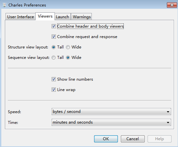Confirm preferences with OK button
This screenshot has height=147, width=178.
click(106, 139)
